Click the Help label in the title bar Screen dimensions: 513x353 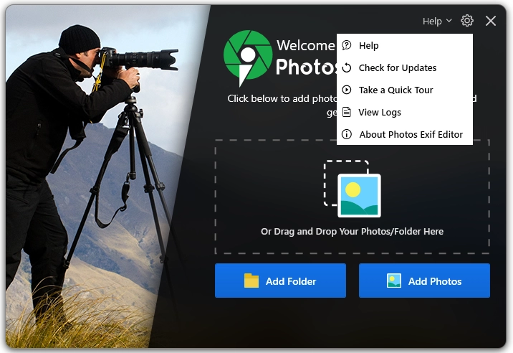(x=432, y=22)
